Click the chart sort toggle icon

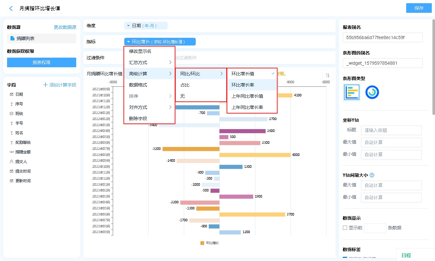pyautogui.click(x=327, y=75)
